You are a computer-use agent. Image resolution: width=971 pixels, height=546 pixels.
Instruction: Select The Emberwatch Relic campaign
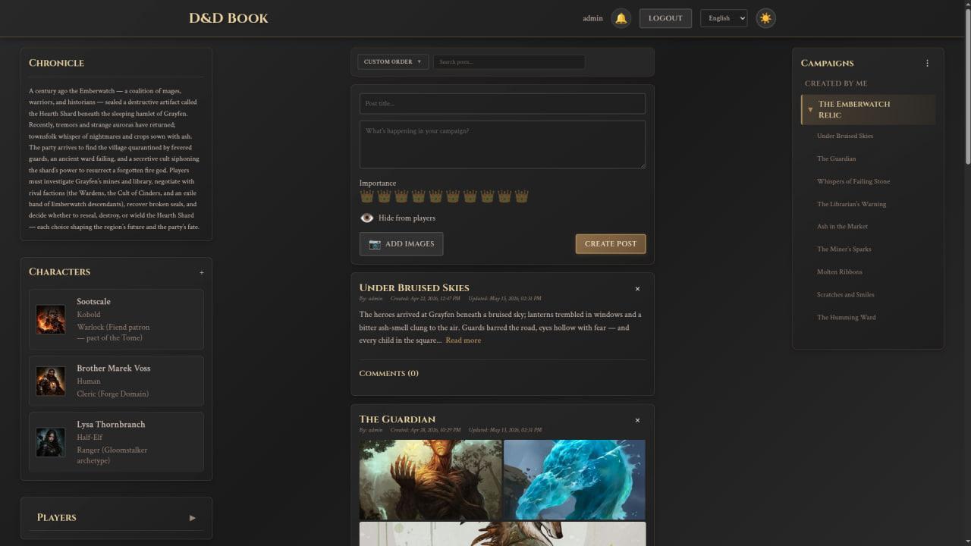coord(854,109)
